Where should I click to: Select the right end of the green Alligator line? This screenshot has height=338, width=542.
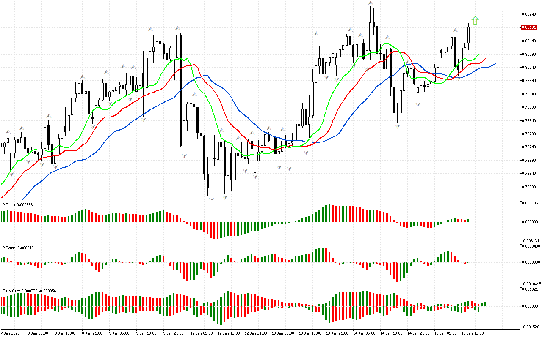click(478, 55)
